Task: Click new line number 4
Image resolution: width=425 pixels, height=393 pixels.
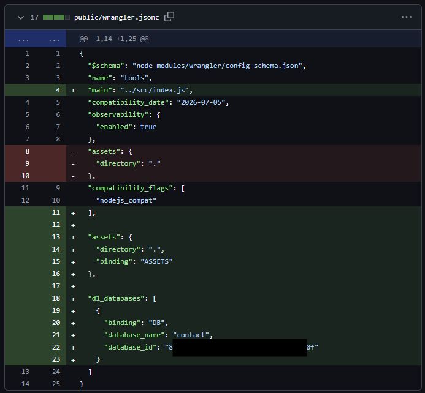Action: pos(58,90)
